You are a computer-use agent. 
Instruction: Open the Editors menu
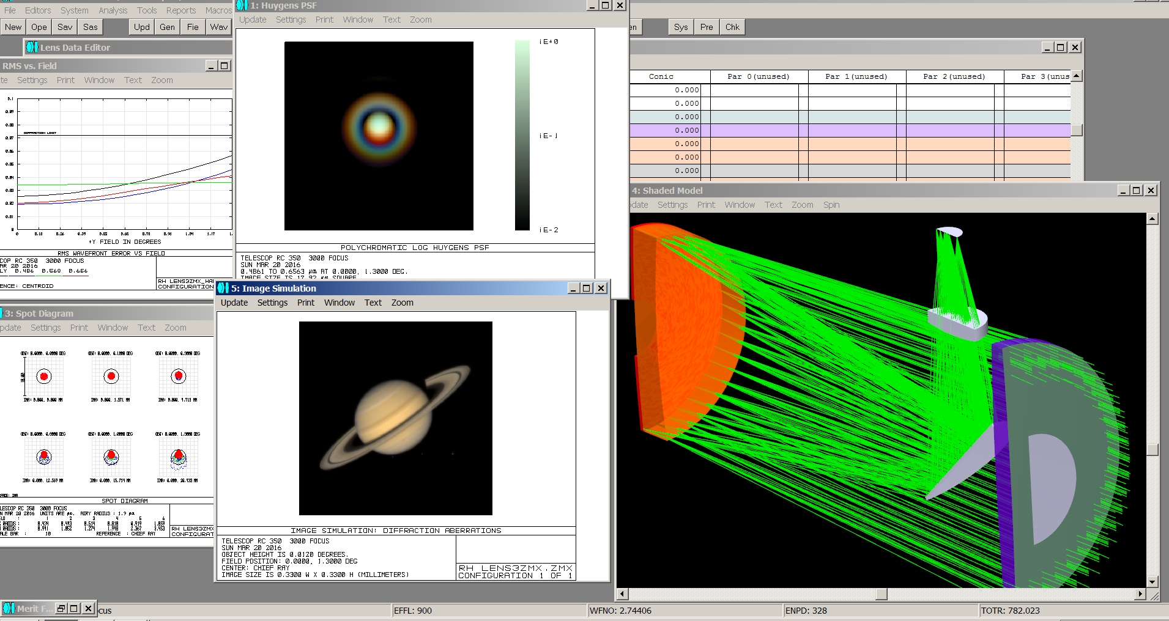[38, 10]
